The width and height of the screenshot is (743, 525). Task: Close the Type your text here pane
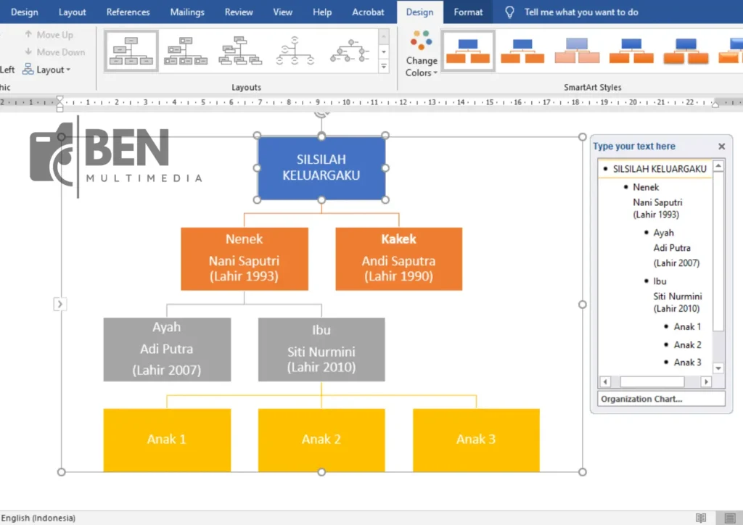click(x=721, y=146)
